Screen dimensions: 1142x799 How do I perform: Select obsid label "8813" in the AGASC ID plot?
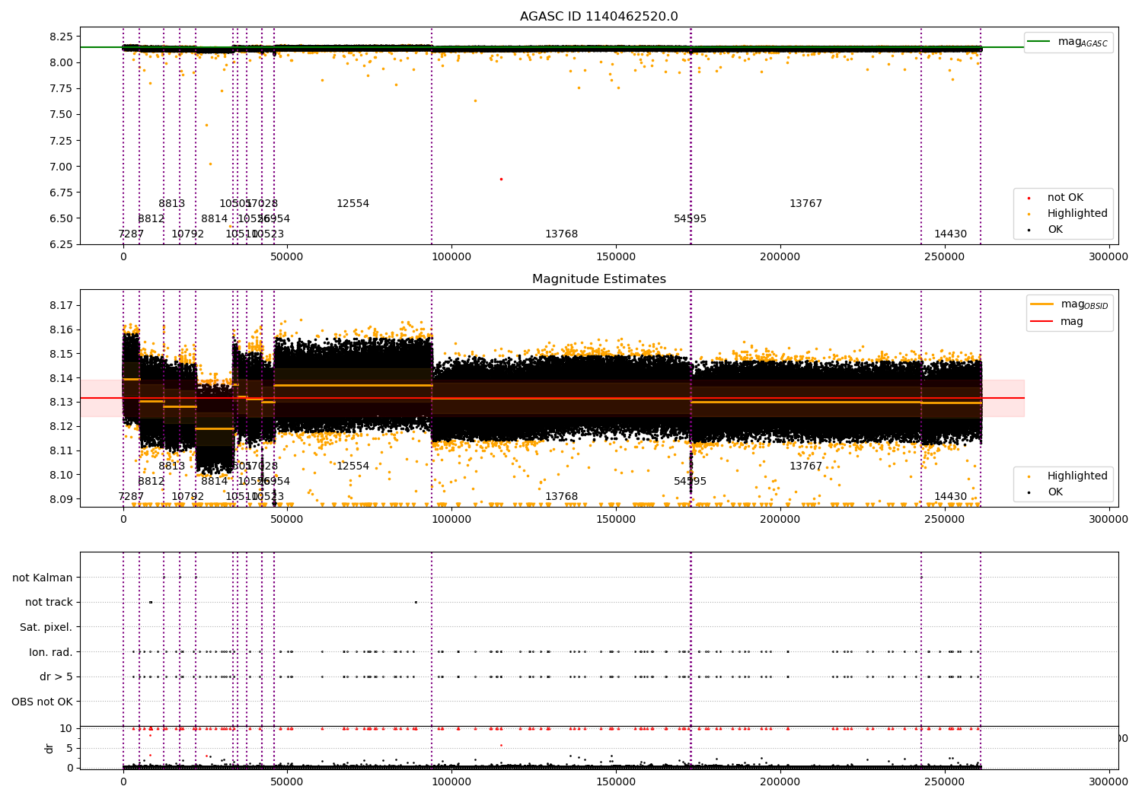pos(171,204)
